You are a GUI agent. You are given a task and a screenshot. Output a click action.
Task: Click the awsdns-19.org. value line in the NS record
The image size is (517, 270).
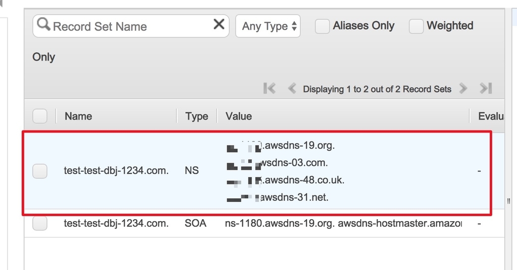click(281, 146)
